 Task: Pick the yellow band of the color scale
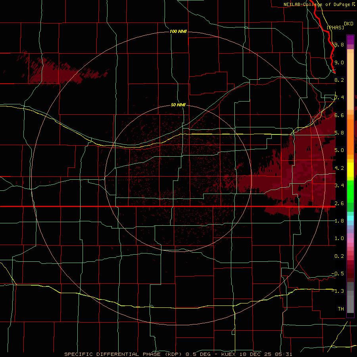(x=350, y=170)
